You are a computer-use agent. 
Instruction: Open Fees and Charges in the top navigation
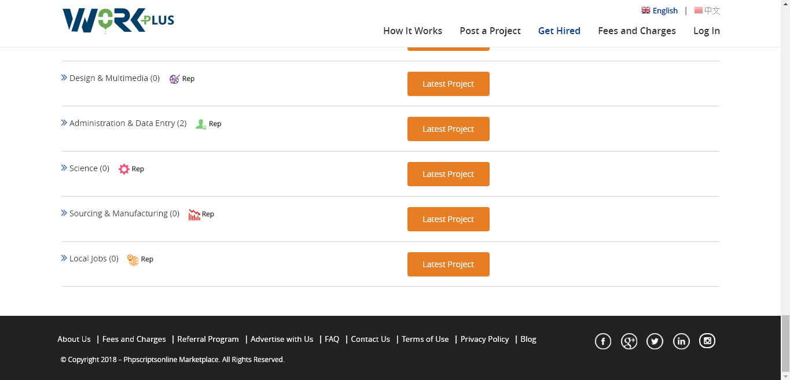point(637,31)
